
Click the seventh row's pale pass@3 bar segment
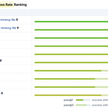coord(105,71)
